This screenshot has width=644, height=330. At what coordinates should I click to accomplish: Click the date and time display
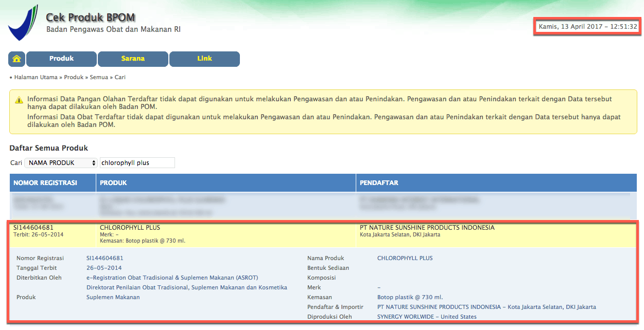[588, 27]
